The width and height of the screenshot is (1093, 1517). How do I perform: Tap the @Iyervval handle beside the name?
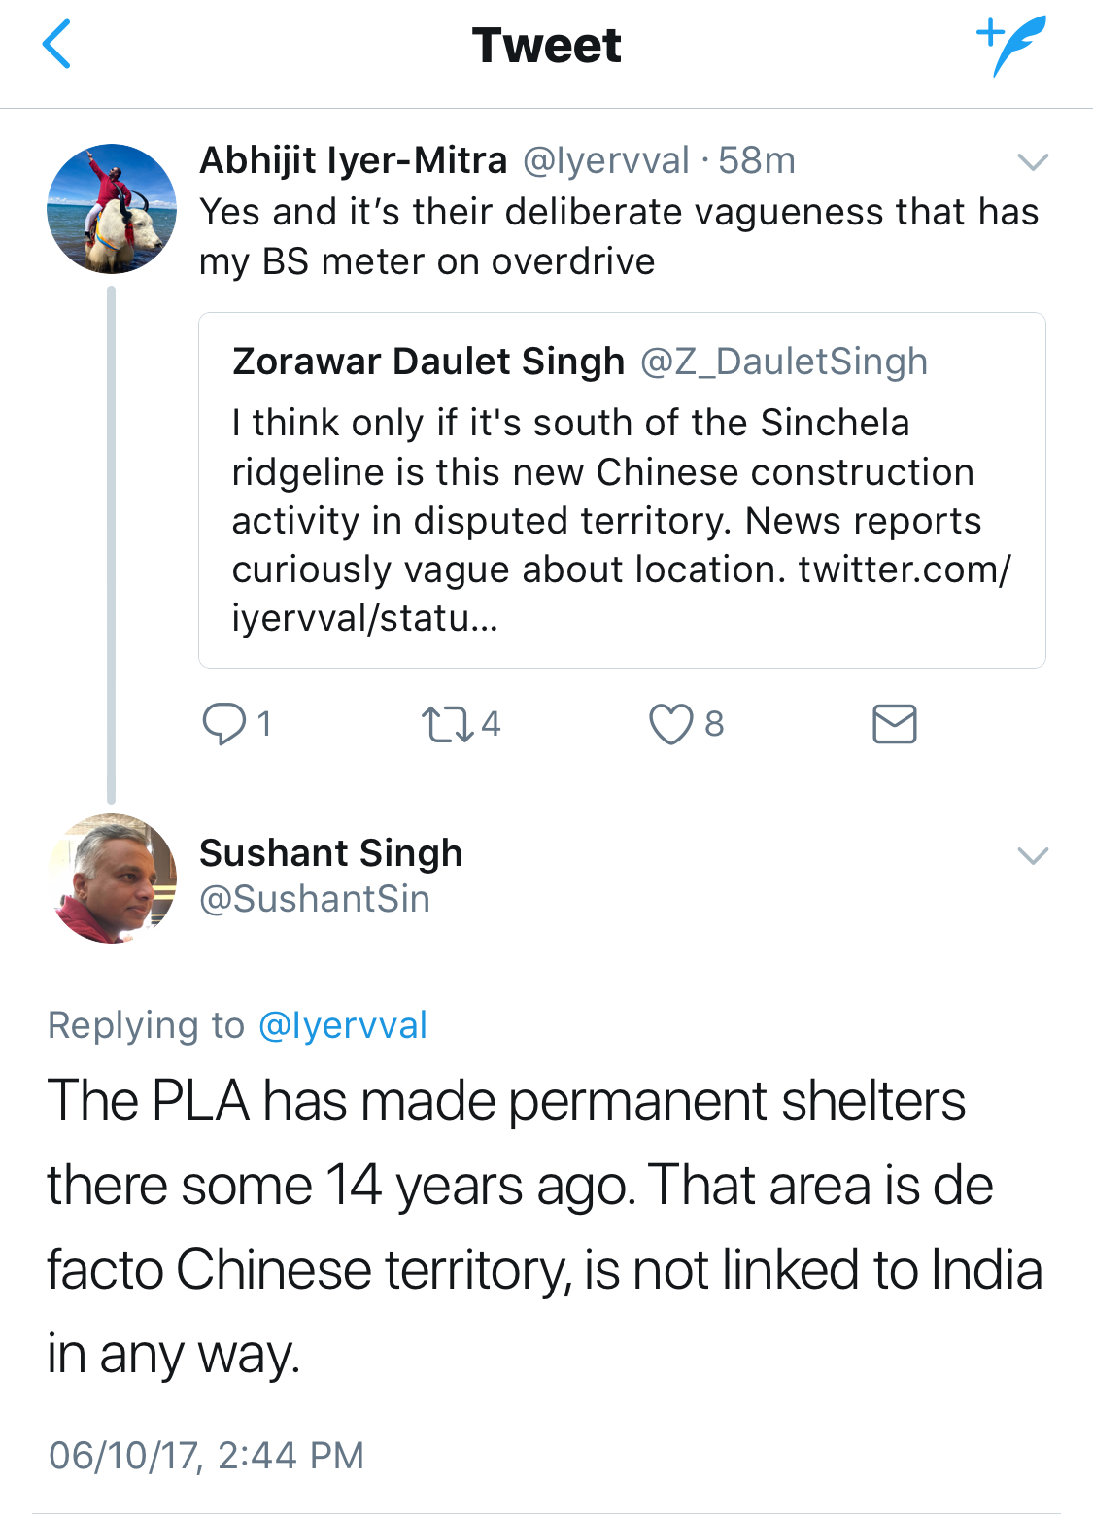tap(605, 160)
